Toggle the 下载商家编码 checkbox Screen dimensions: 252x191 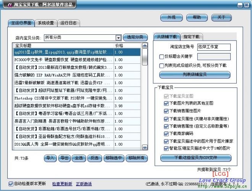click(x=166, y=134)
